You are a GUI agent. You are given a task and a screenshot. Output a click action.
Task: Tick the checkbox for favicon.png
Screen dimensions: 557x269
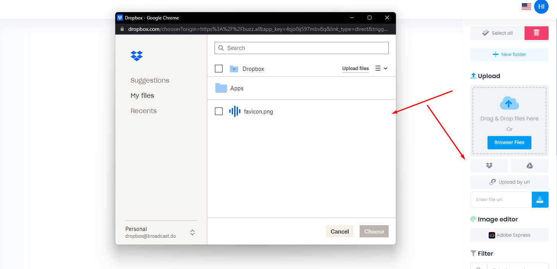pyautogui.click(x=219, y=111)
